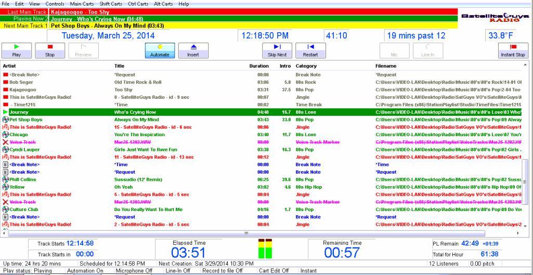Click the greyed Preview button
Screen dimensions: 533x275
(83, 50)
